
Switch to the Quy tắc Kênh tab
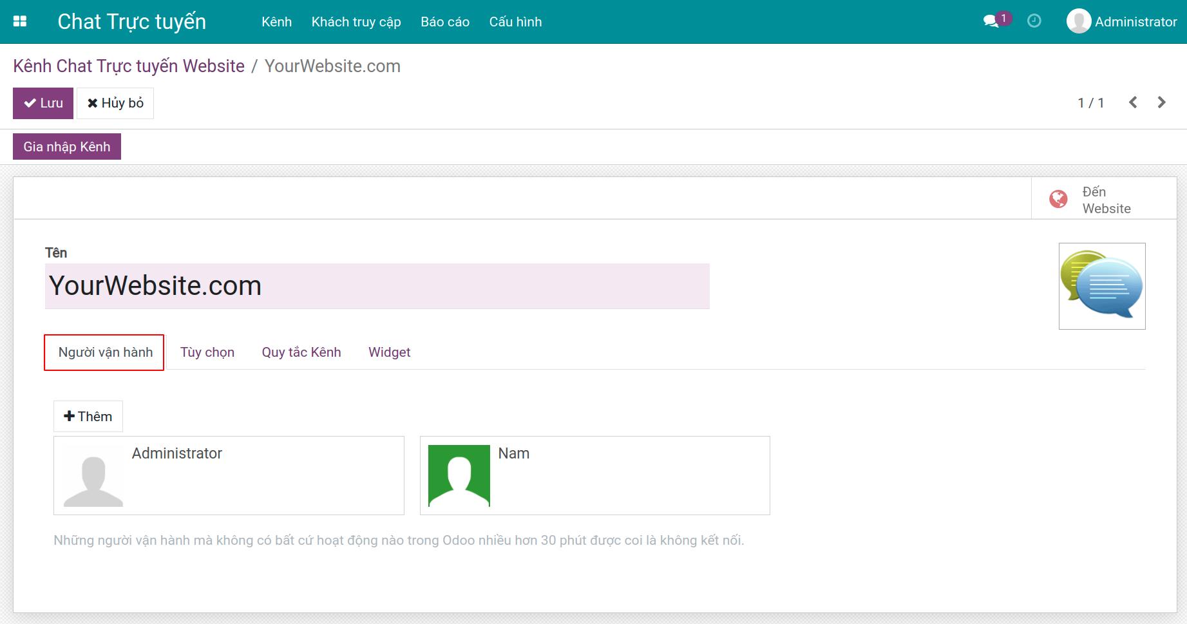(x=301, y=352)
